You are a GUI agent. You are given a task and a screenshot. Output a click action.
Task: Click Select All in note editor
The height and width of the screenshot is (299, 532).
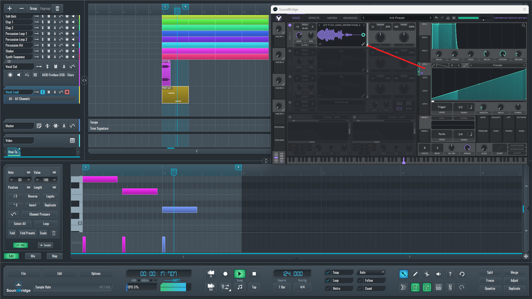20,224
